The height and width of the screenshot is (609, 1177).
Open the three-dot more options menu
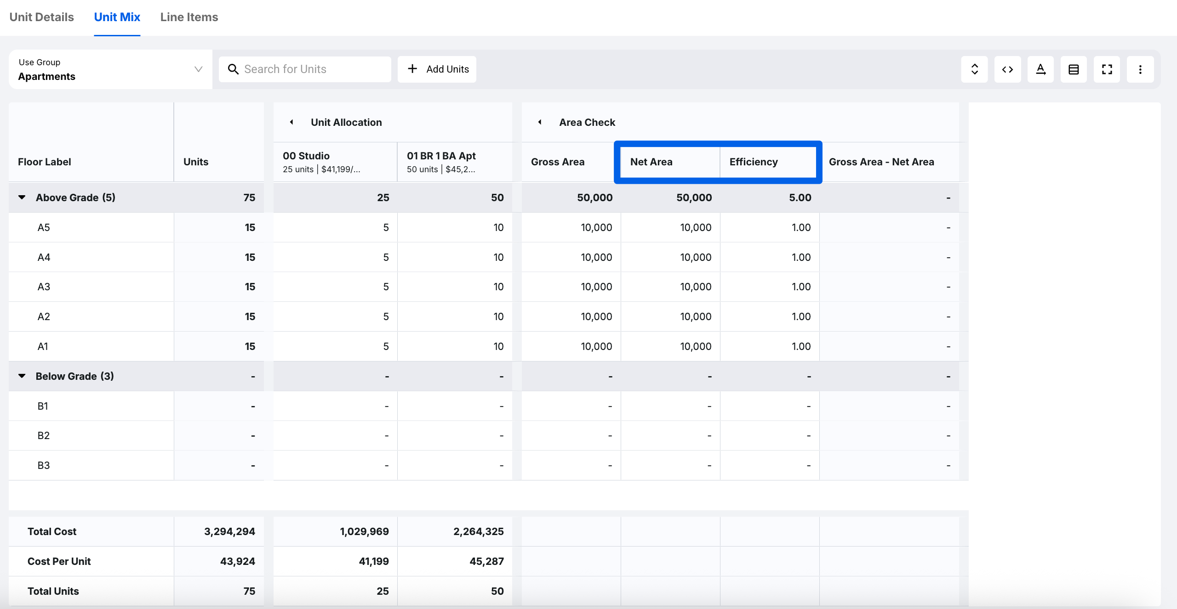pyautogui.click(x=1140, y=69)
